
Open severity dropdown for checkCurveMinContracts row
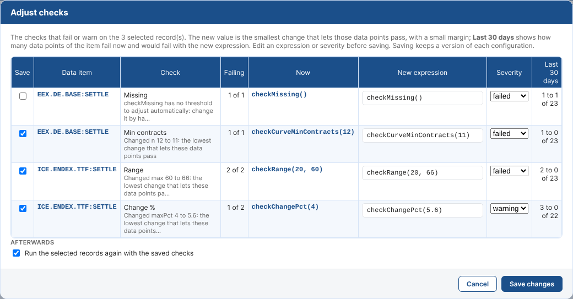(x=509, y=134)
